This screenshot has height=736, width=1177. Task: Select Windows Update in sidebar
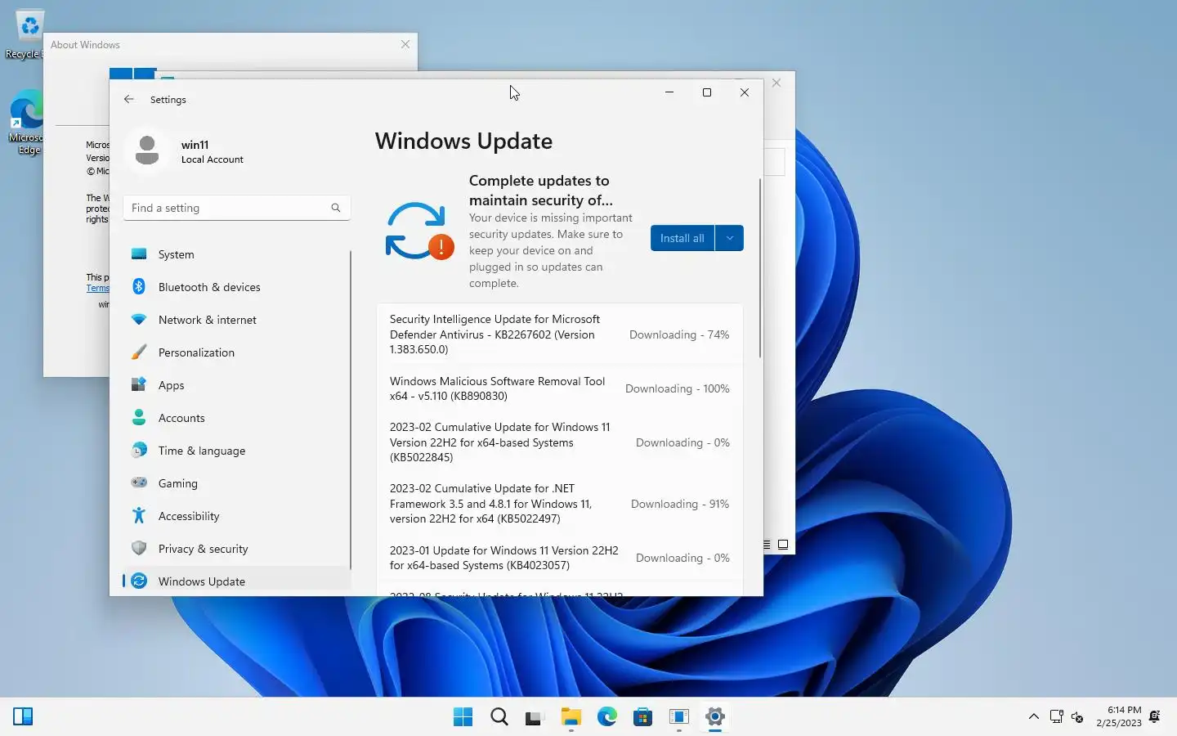tap(237, 581)
